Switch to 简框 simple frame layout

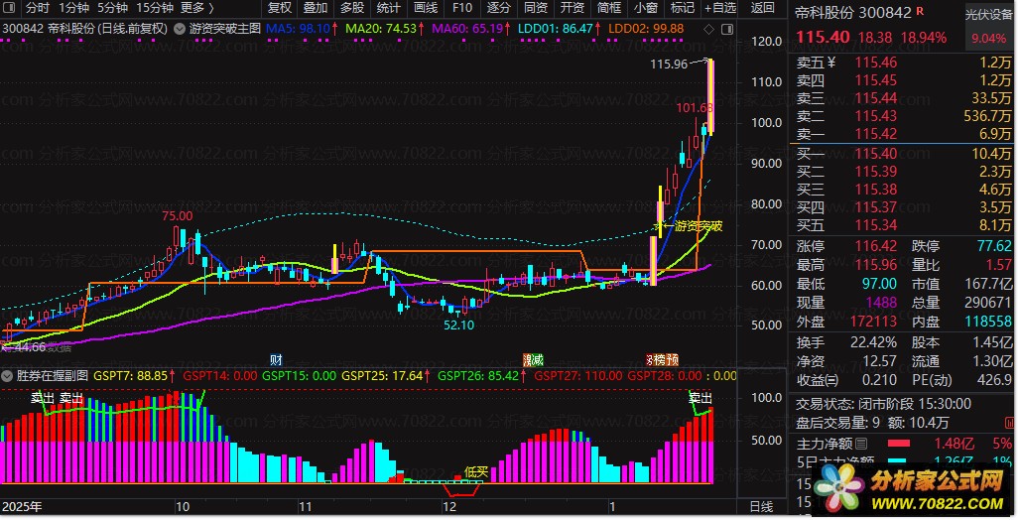(x=609, y=8)
